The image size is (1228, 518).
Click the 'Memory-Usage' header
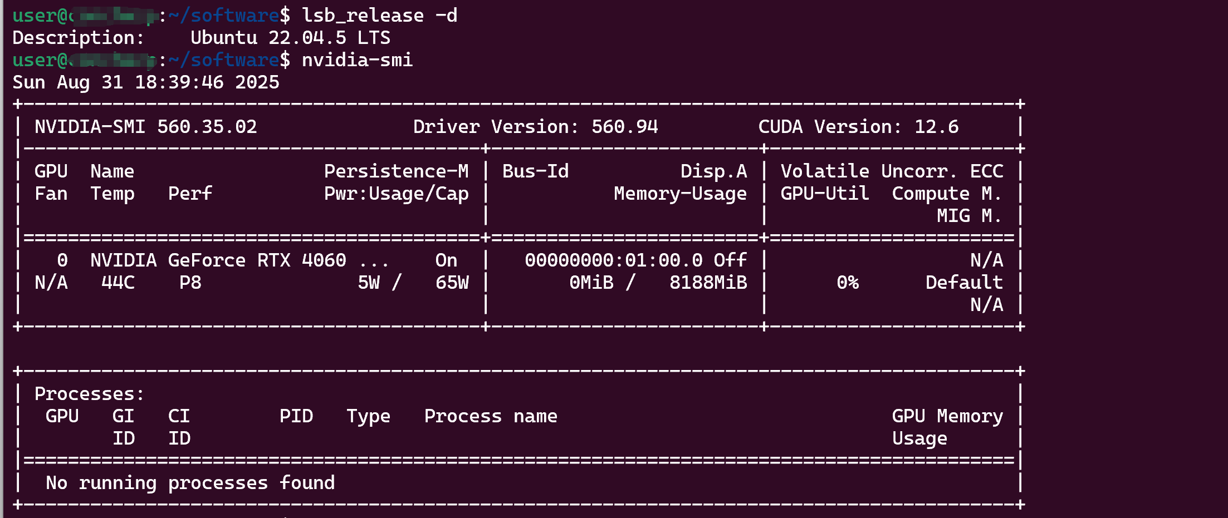tap(680, 194)
